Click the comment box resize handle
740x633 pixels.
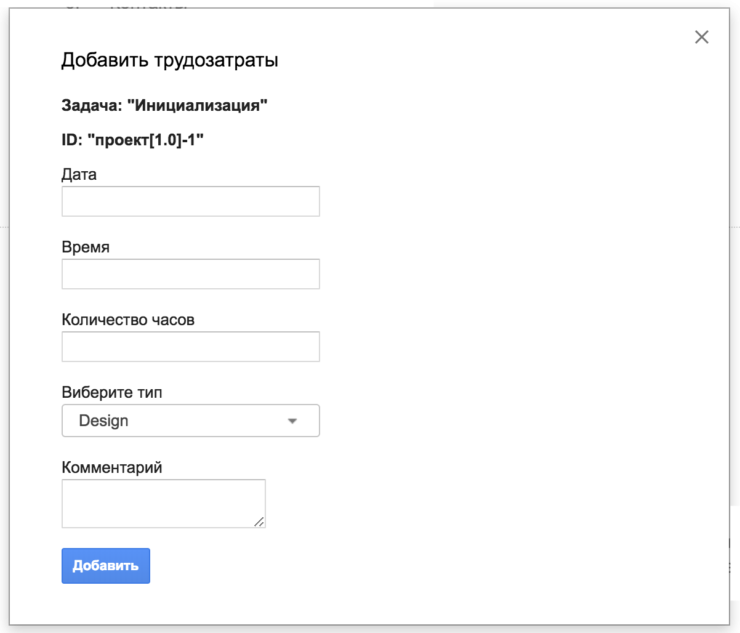259,522
